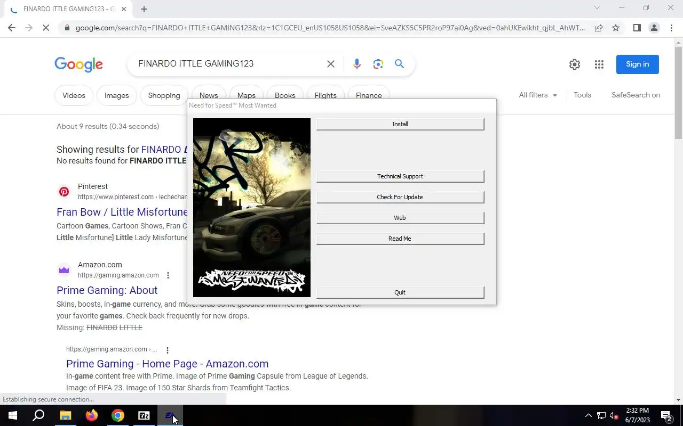Search by image lens icon
The image size is (683, 426).
click(378, 64)
